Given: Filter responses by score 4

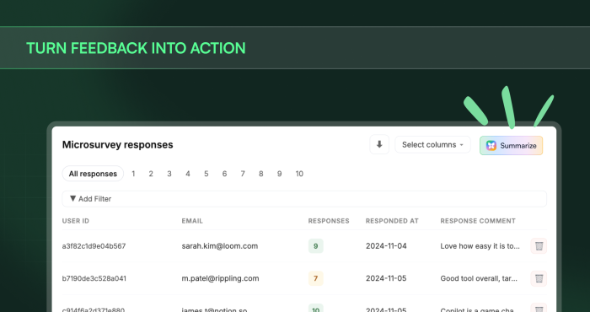Looking at the screenshot, I should 188,174.
